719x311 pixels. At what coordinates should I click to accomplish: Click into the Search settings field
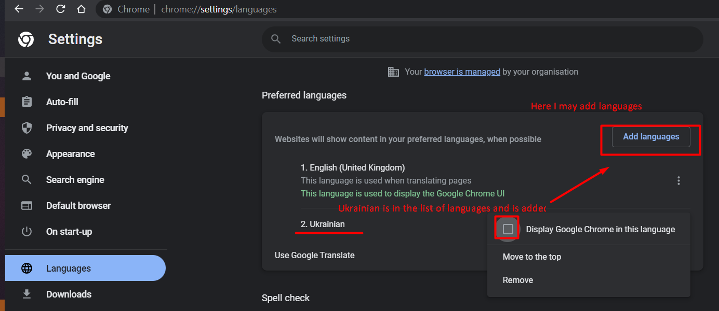483,39
